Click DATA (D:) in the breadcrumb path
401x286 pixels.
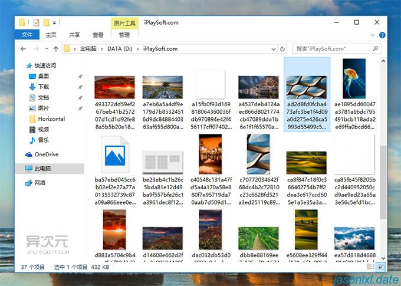(120, 48)
